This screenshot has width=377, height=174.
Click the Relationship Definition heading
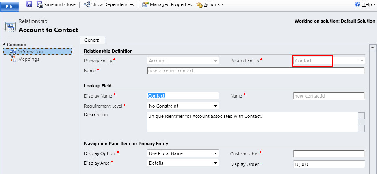[x=108, y=51]
